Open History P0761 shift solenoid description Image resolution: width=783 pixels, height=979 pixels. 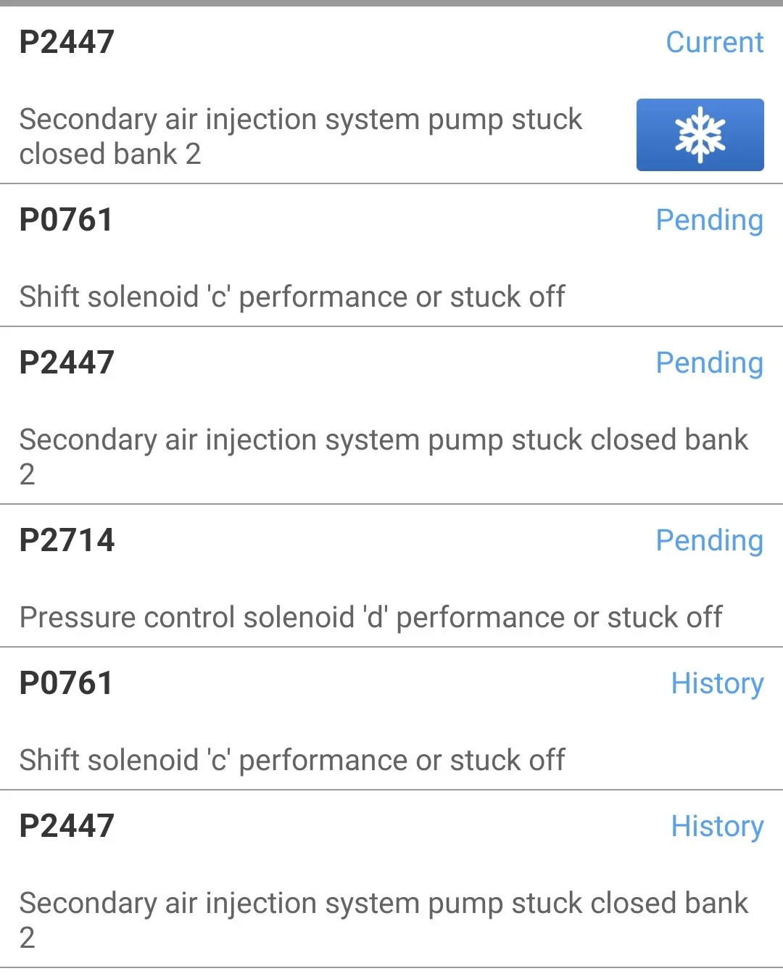291,760
